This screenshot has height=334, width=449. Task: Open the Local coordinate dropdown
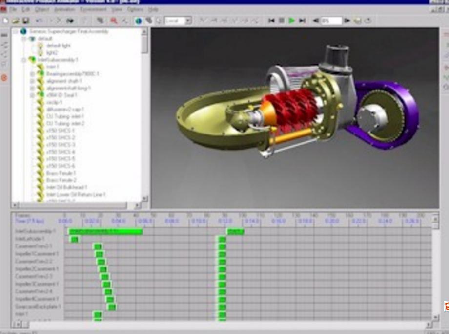point(188,21)
